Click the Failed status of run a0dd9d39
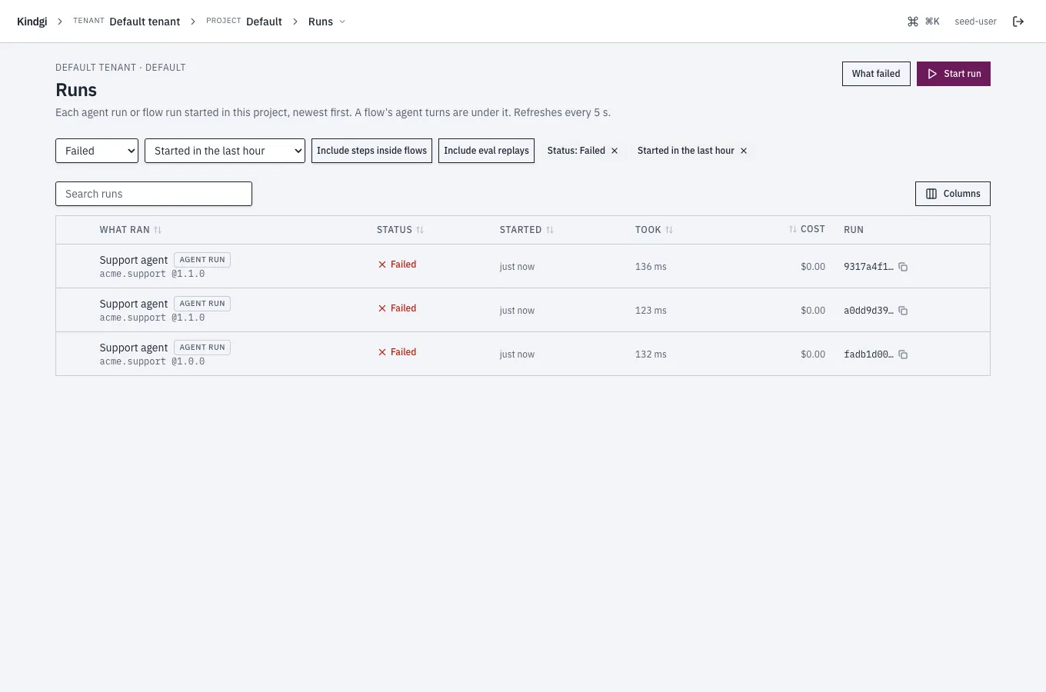The width and height of the screenshot is (1046, 692). pos(397,308)
